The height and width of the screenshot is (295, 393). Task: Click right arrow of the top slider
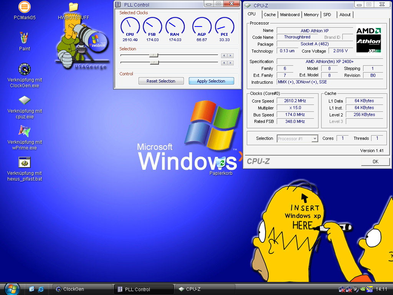pyautogui.click(x=231, y=55)
